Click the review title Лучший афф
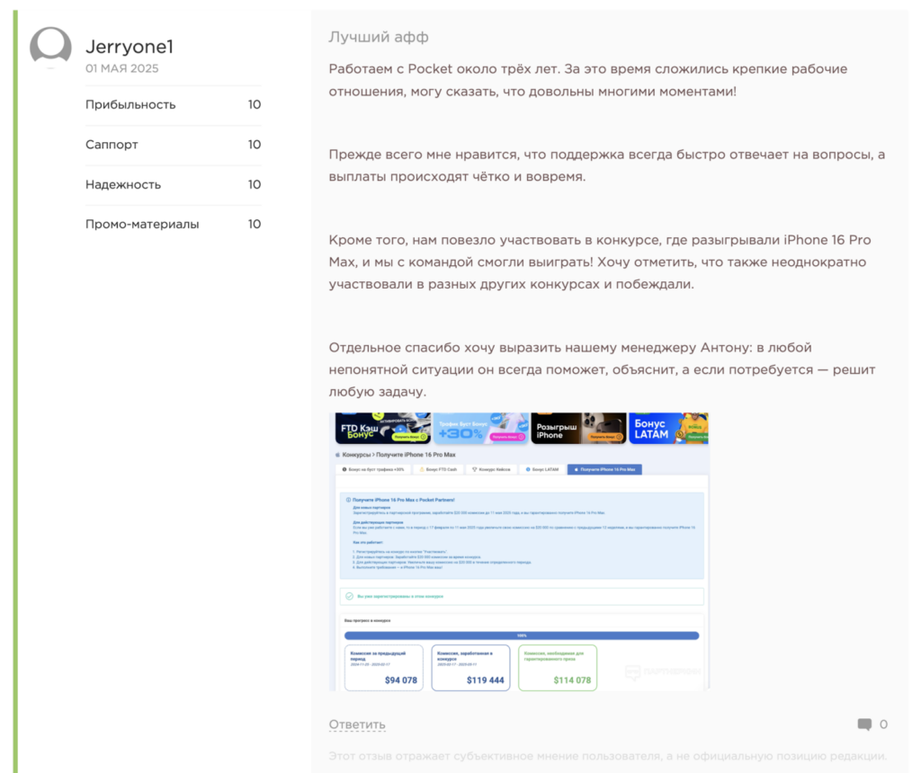921x773 pixels. [x=379, y=37]
